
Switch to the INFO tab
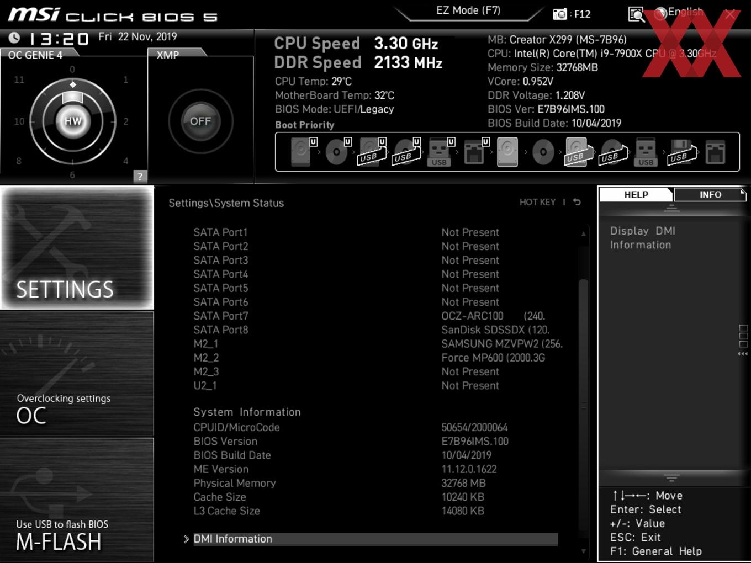710,194
